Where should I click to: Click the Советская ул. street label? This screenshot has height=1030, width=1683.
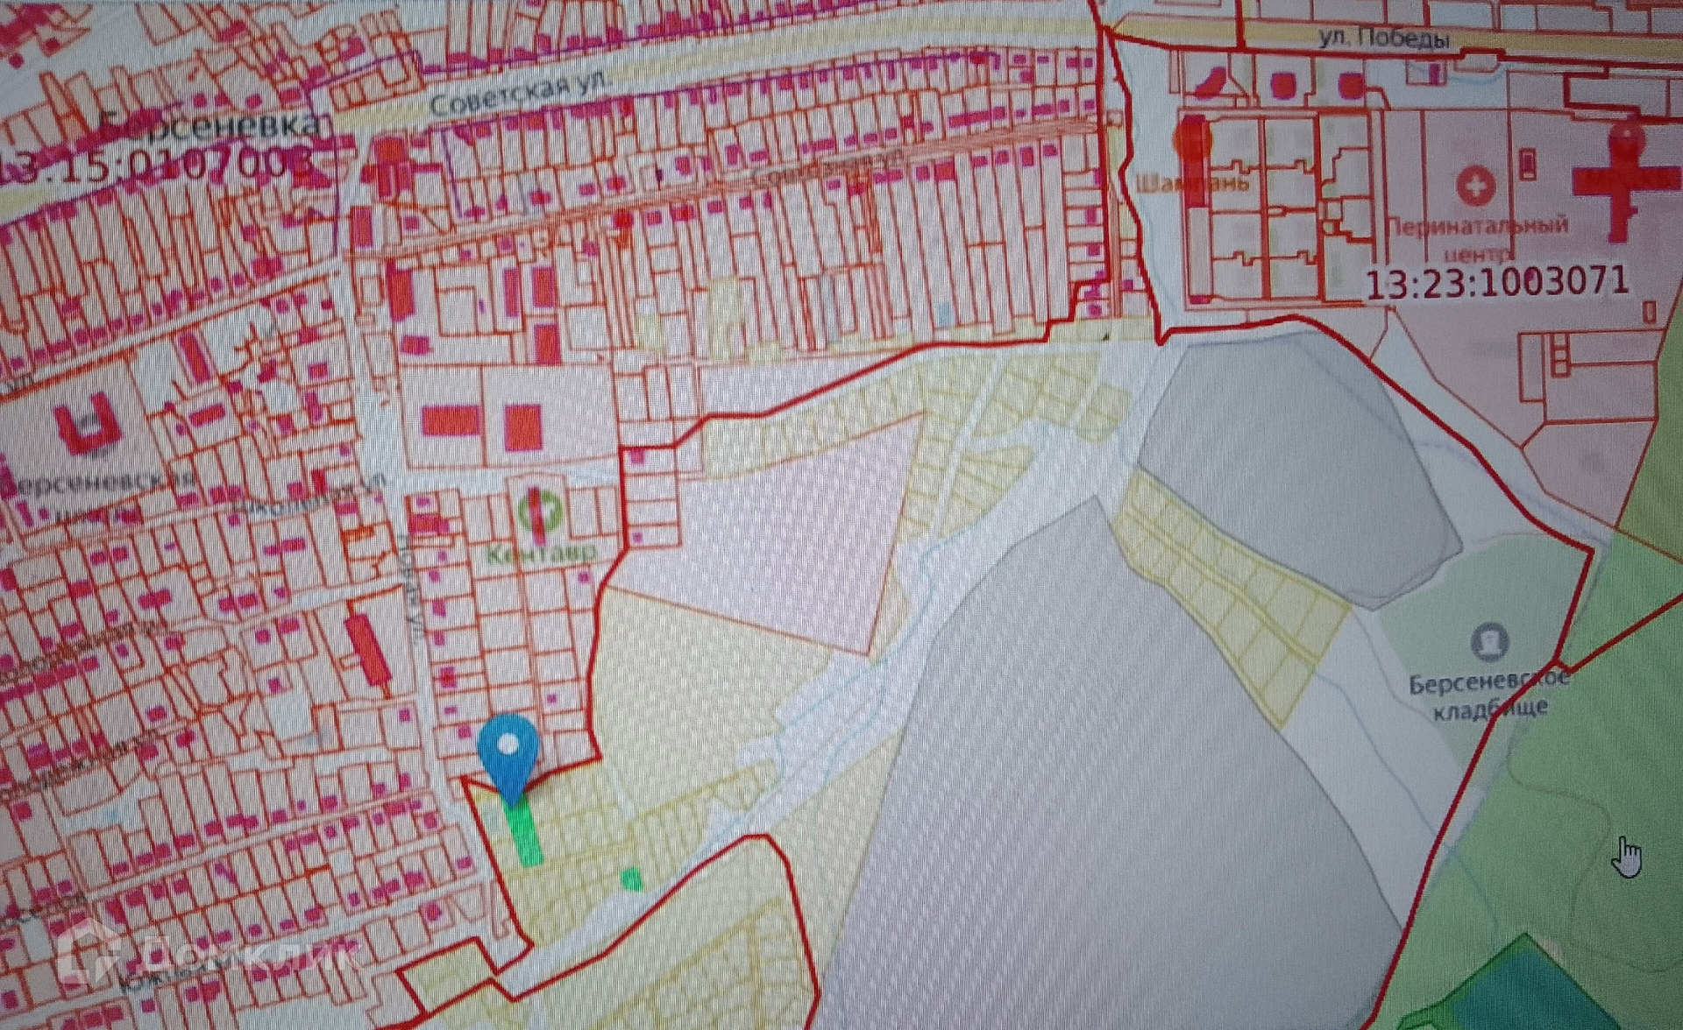tap(519, 94)
